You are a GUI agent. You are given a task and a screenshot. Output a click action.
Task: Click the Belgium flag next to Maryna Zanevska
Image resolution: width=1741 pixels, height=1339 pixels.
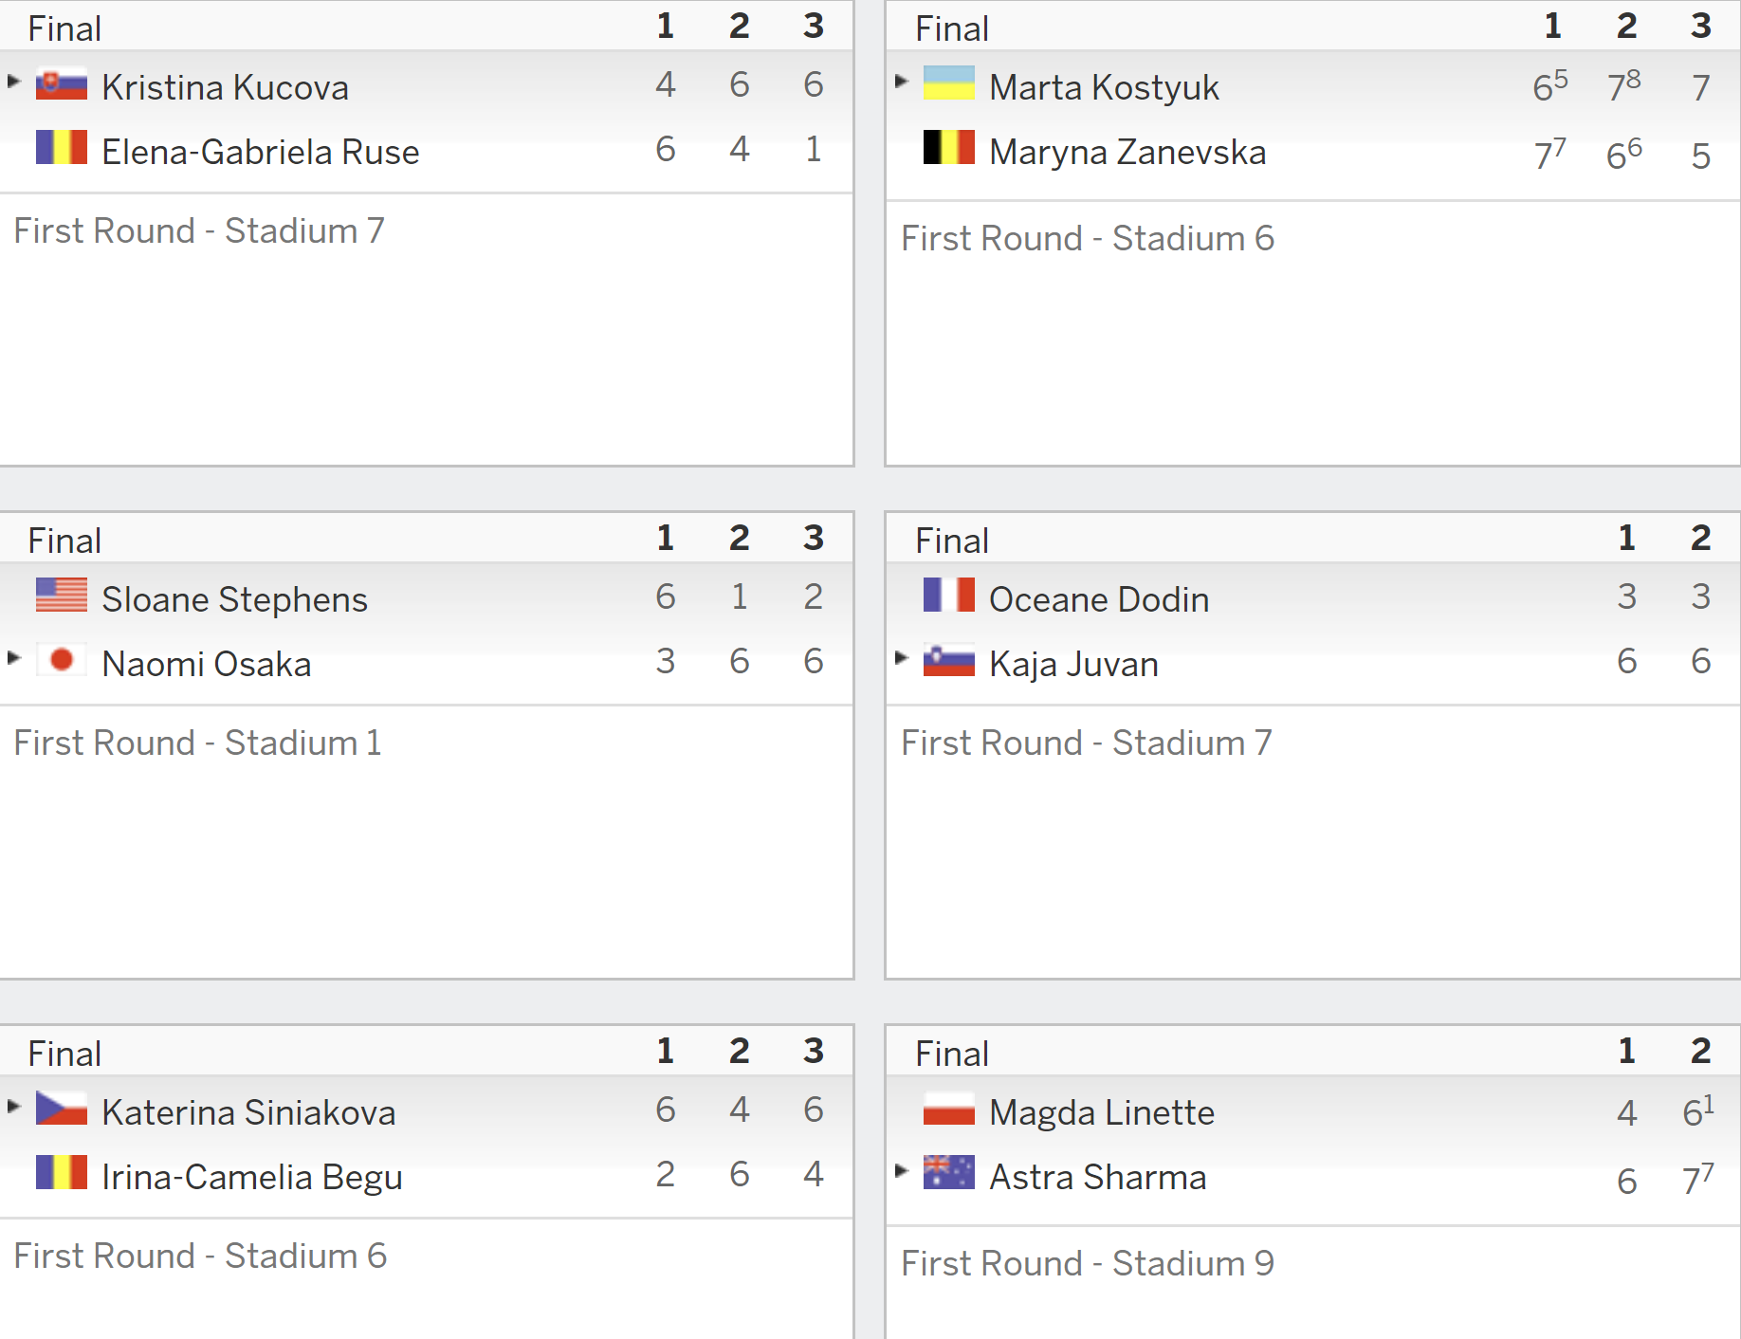[949, 148]
